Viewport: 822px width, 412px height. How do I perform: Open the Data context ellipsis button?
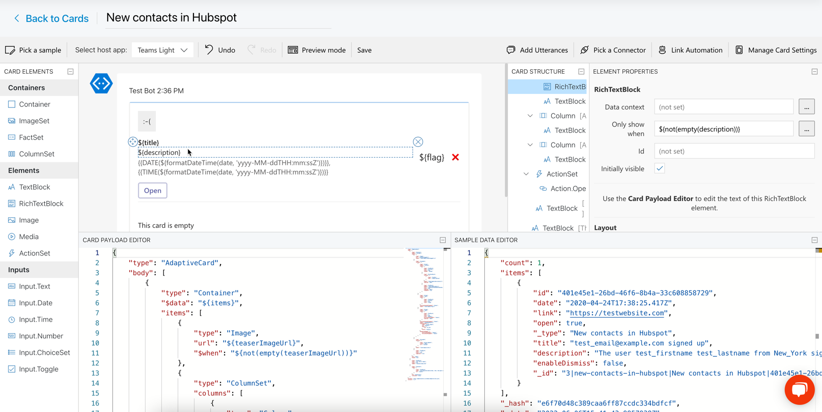coord(806,107)
